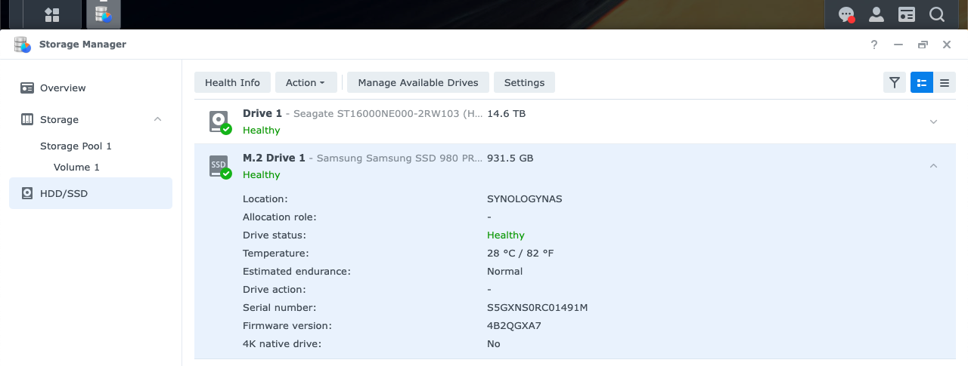The image size is (968, 366).
Task: Click firmware version 4B2QGXA7
Action: click(514, 326)
